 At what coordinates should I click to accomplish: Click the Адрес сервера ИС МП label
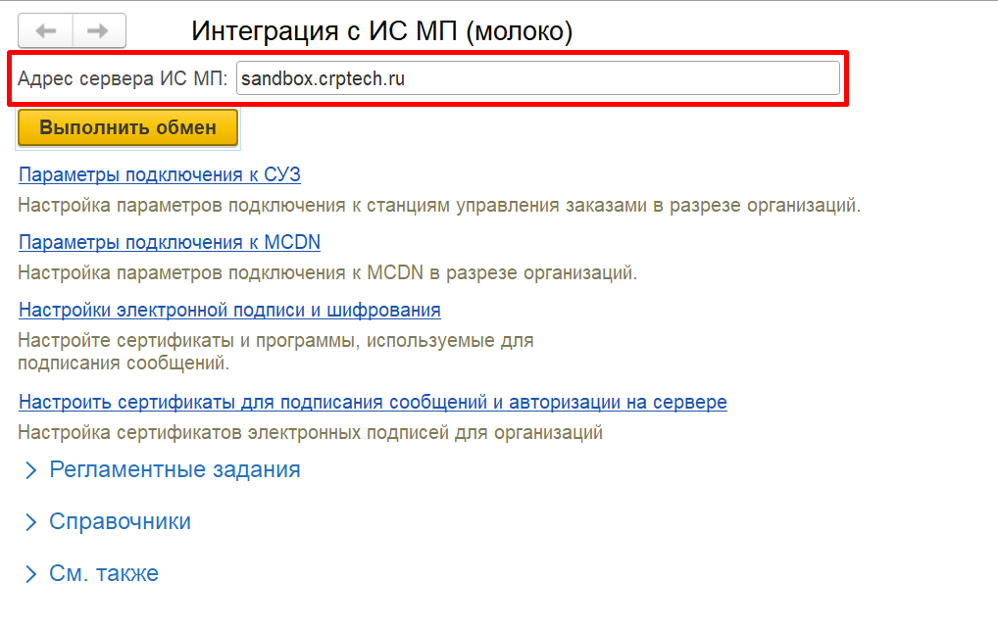coord(123,79)
